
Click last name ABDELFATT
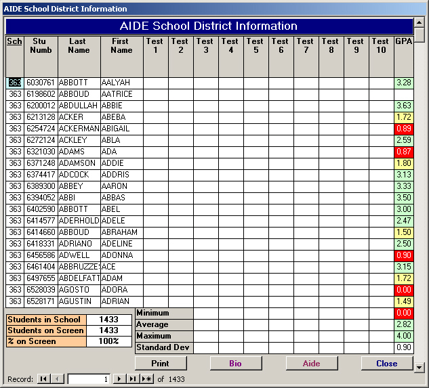(79, 278)
